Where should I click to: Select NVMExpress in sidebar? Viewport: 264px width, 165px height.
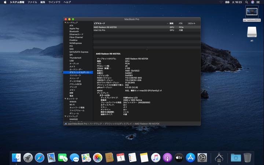point(76,43)
